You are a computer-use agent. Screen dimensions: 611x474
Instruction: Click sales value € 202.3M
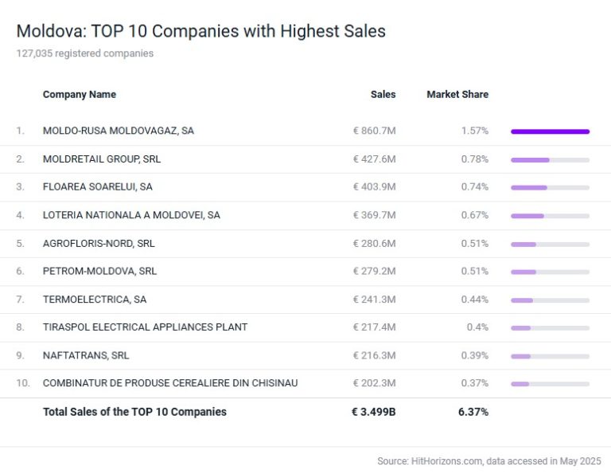click(x=374, y=383)
